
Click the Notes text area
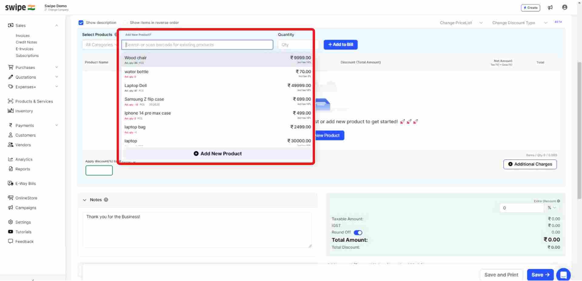click(197, 230)
